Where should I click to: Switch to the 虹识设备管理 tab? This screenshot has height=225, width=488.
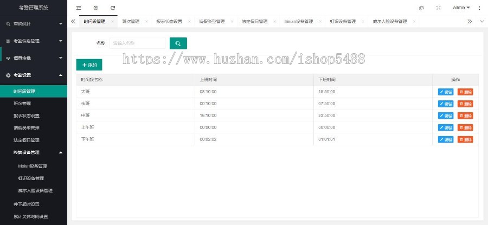(x=343, y=22)
